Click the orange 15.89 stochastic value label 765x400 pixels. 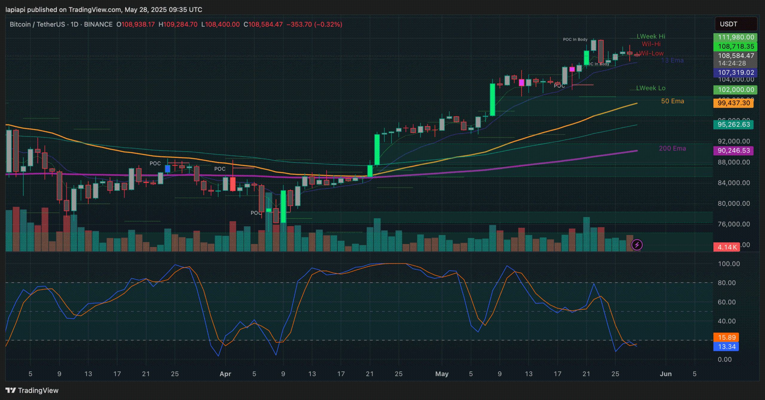(x=726, y=338)
